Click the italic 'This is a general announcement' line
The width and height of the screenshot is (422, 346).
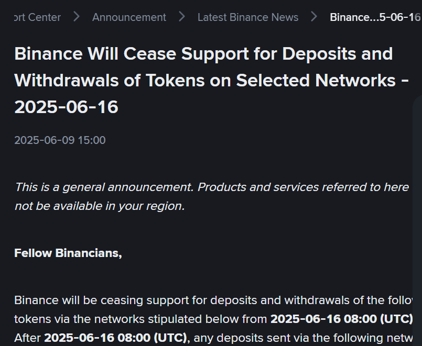pyautogui.click(x=211, y=187)
